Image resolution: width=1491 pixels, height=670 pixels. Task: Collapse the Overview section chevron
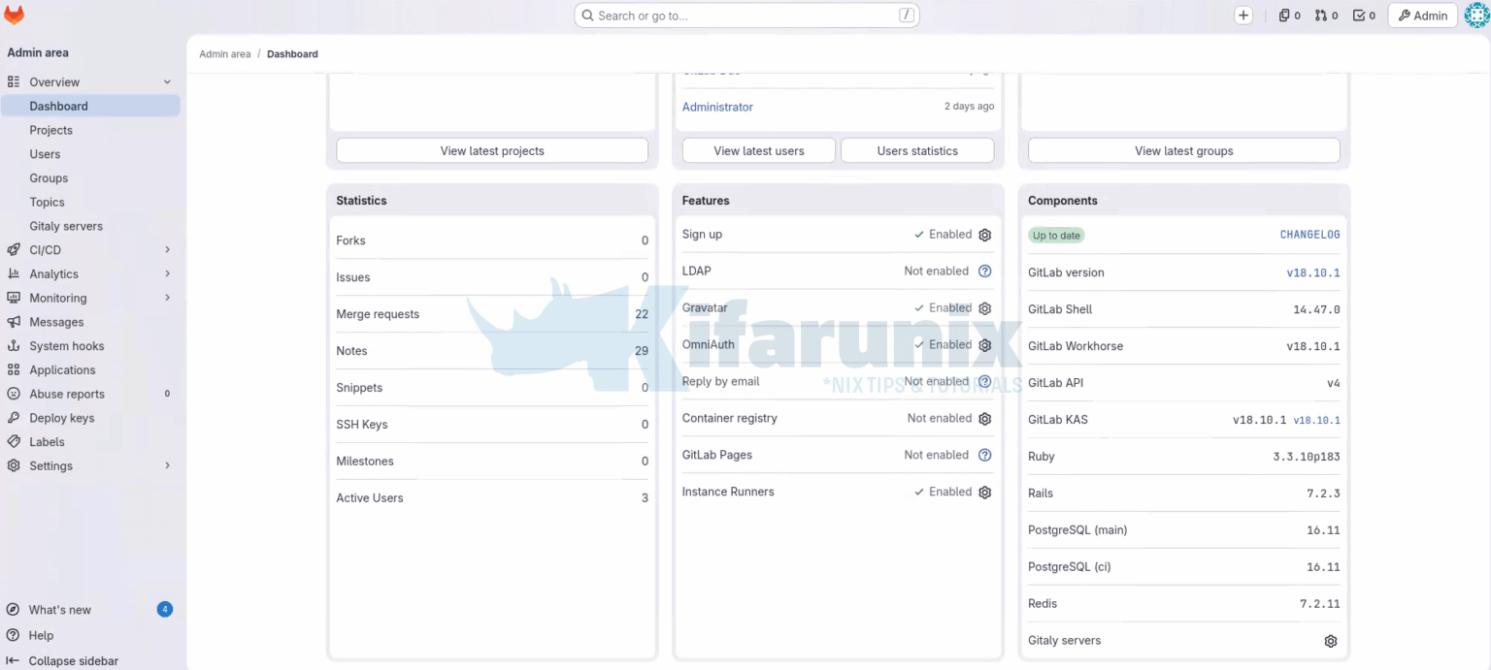[x=167, y=82]
